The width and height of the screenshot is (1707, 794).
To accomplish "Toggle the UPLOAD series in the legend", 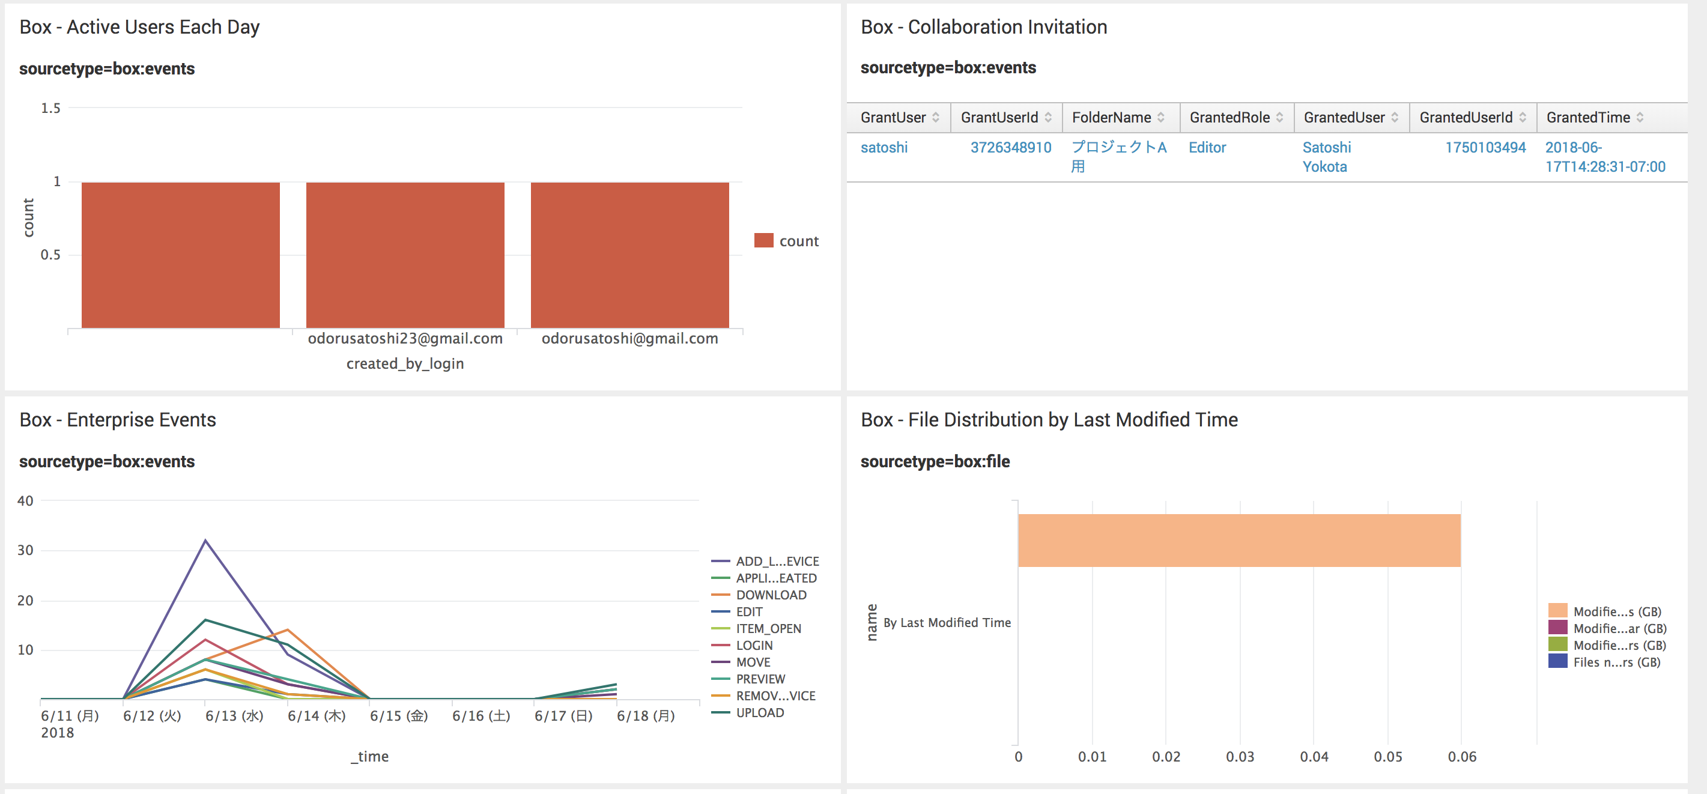I will [759, 712].
